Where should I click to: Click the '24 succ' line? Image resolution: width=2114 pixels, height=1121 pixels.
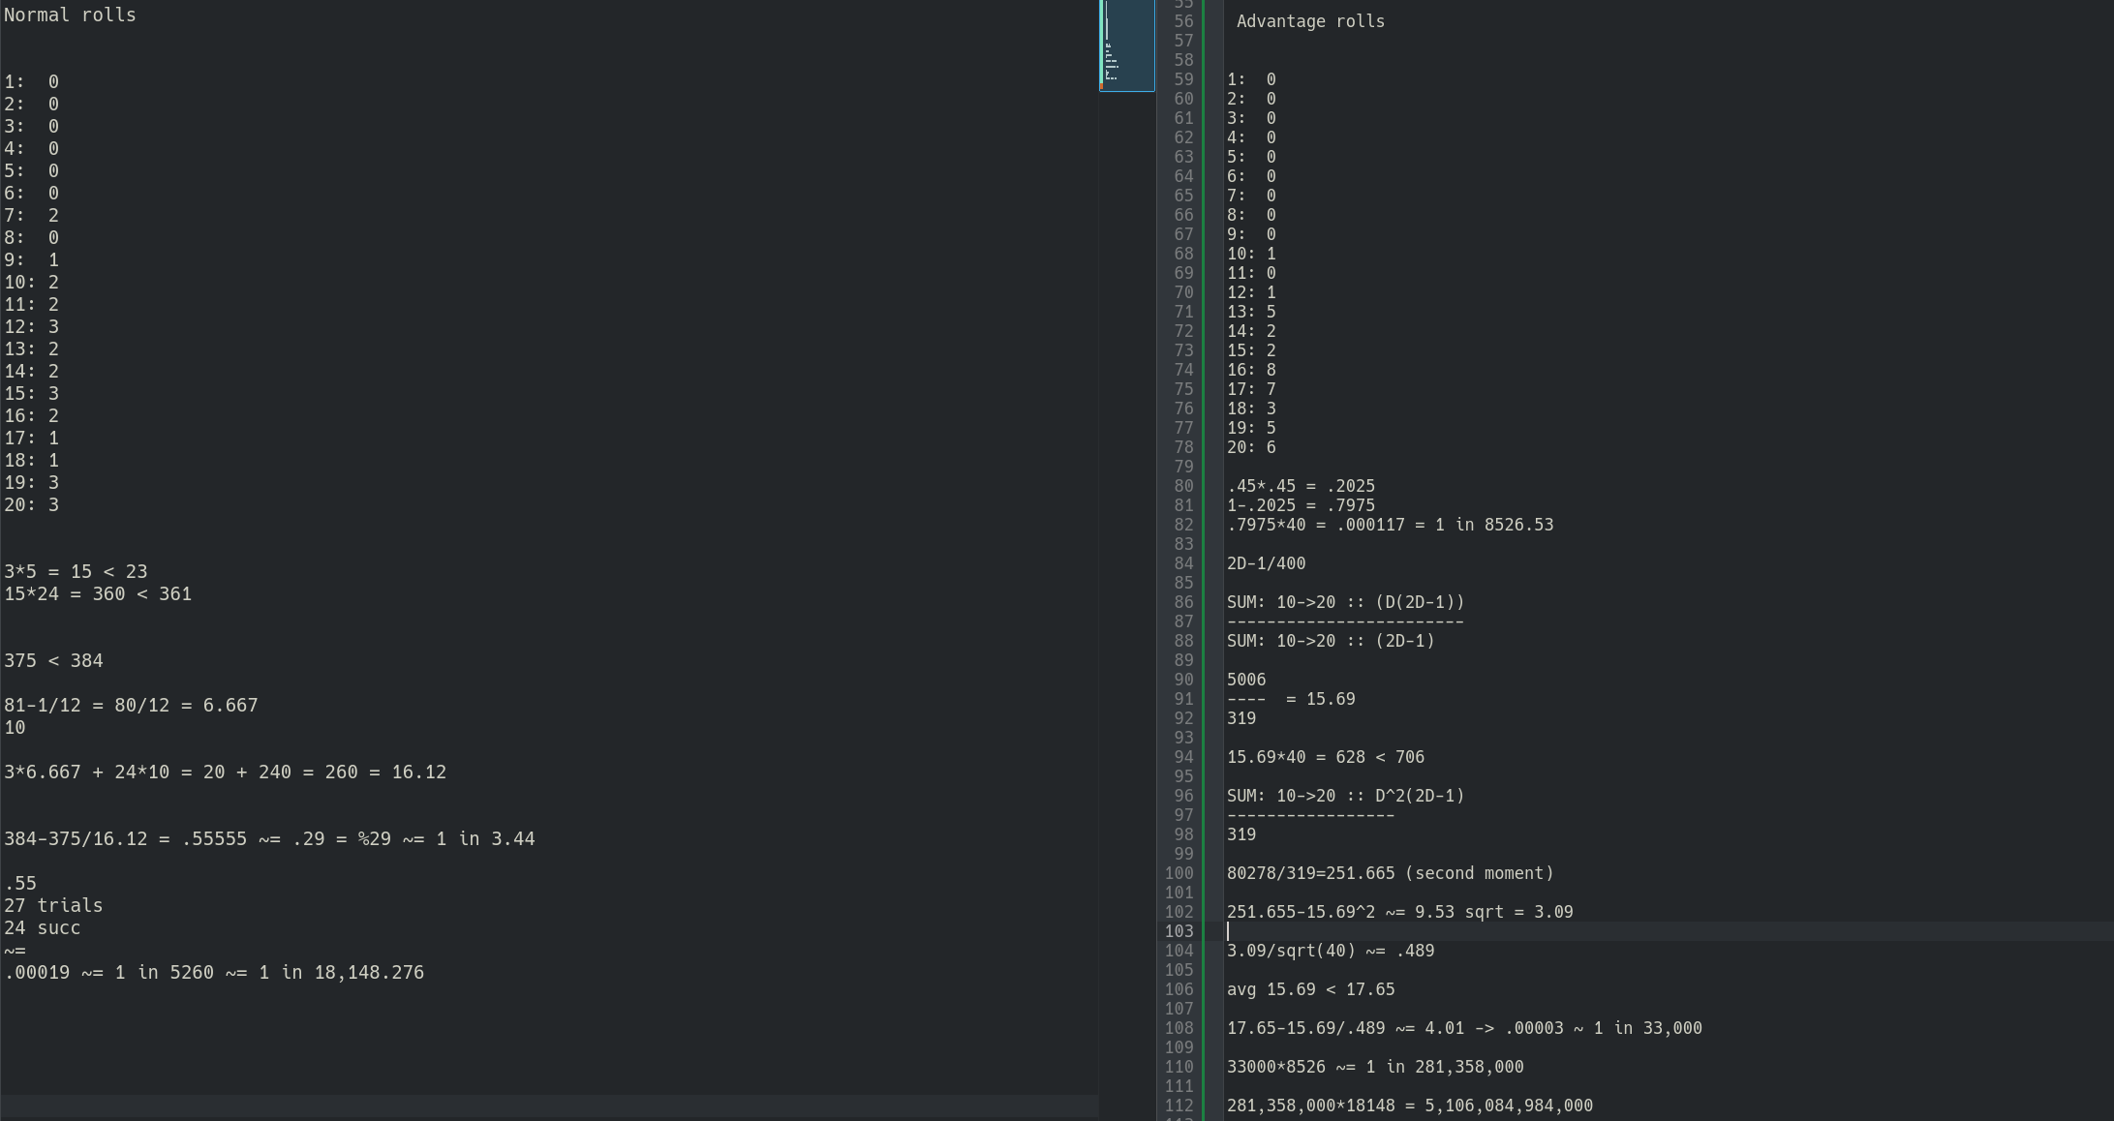click(x=43, y=928)
